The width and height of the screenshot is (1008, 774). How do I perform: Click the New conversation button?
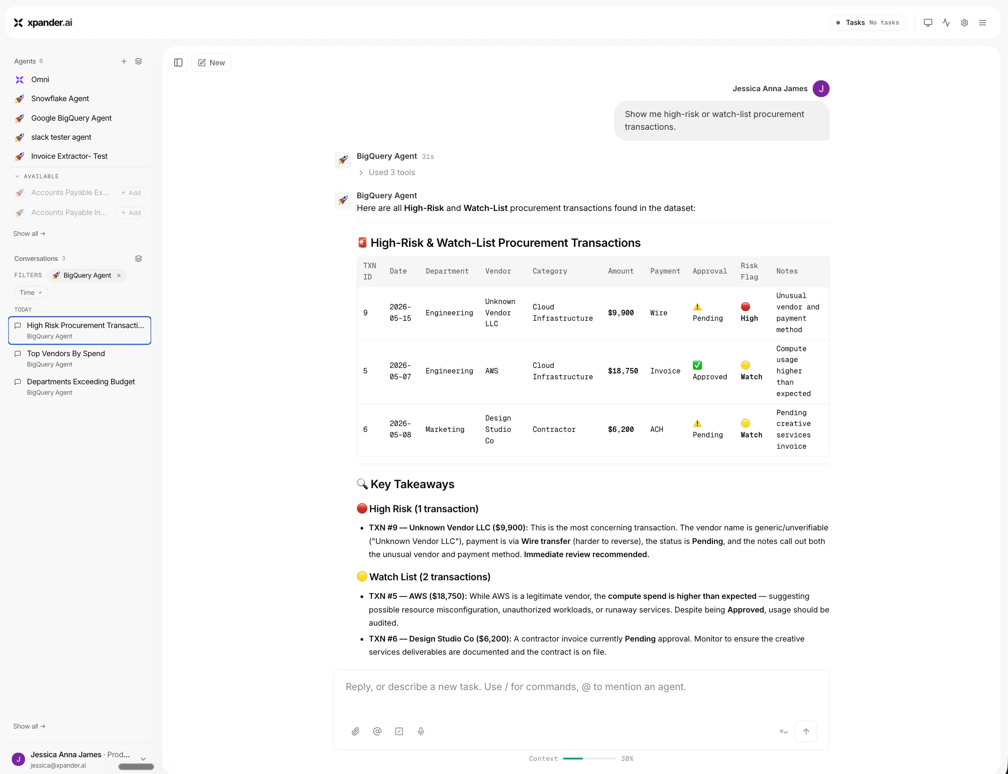coord(211,63)
